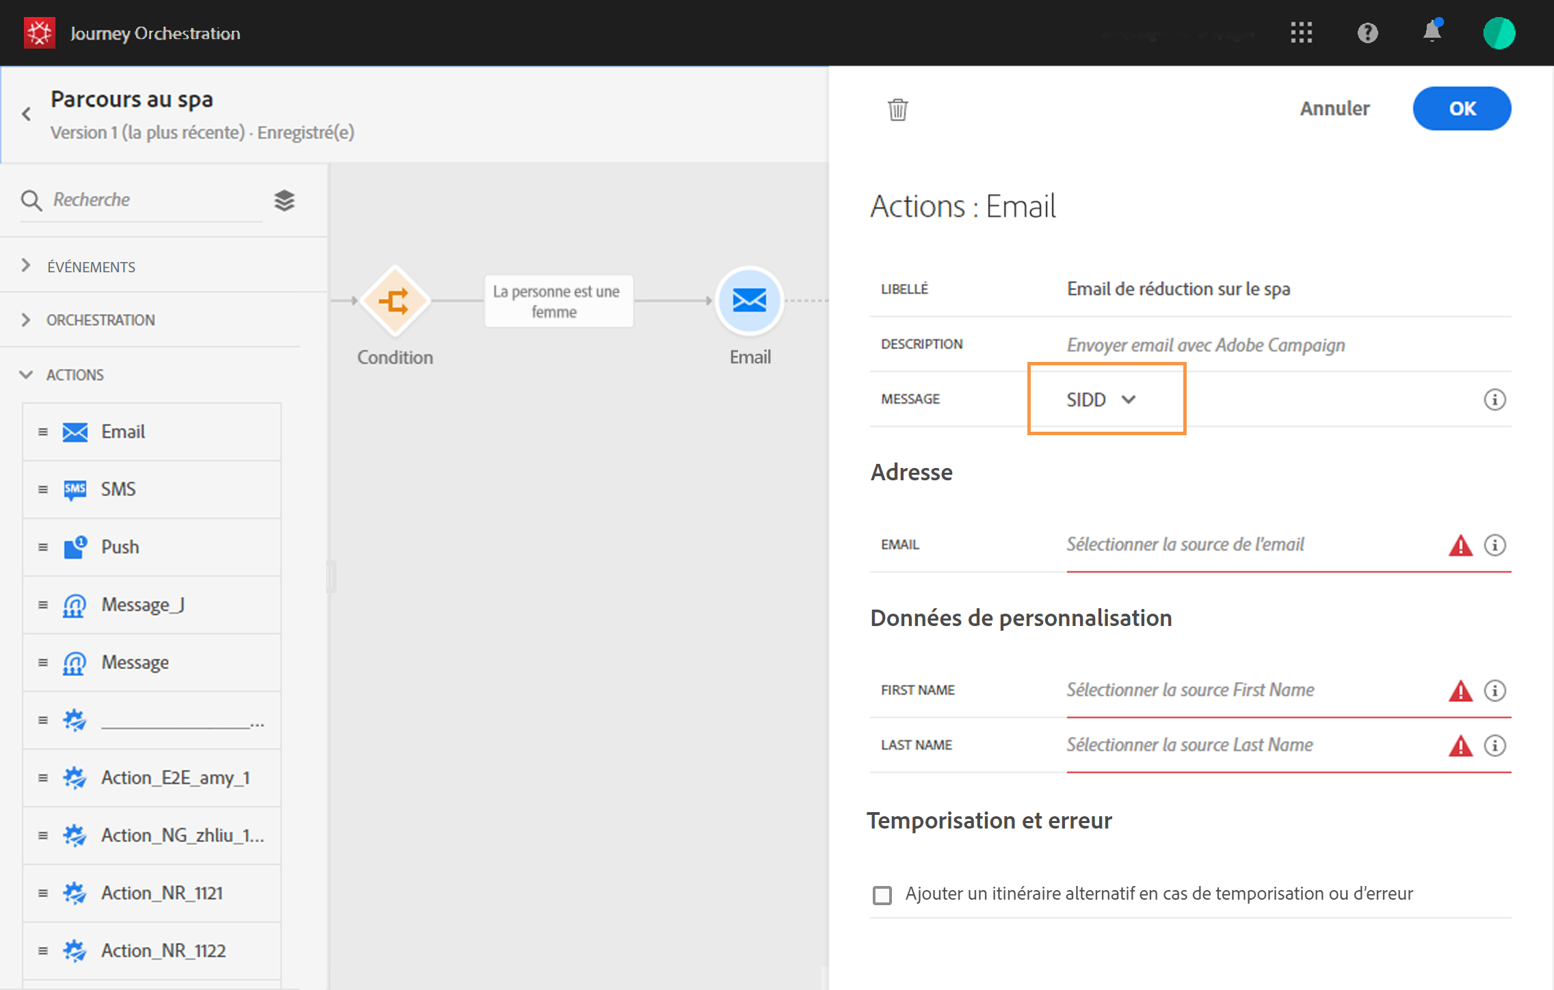Viewport: 1554px width, 990px height.
Task: Open the SIDD message dropdown
Action: pyautogui.click(x=1101, y=400)
